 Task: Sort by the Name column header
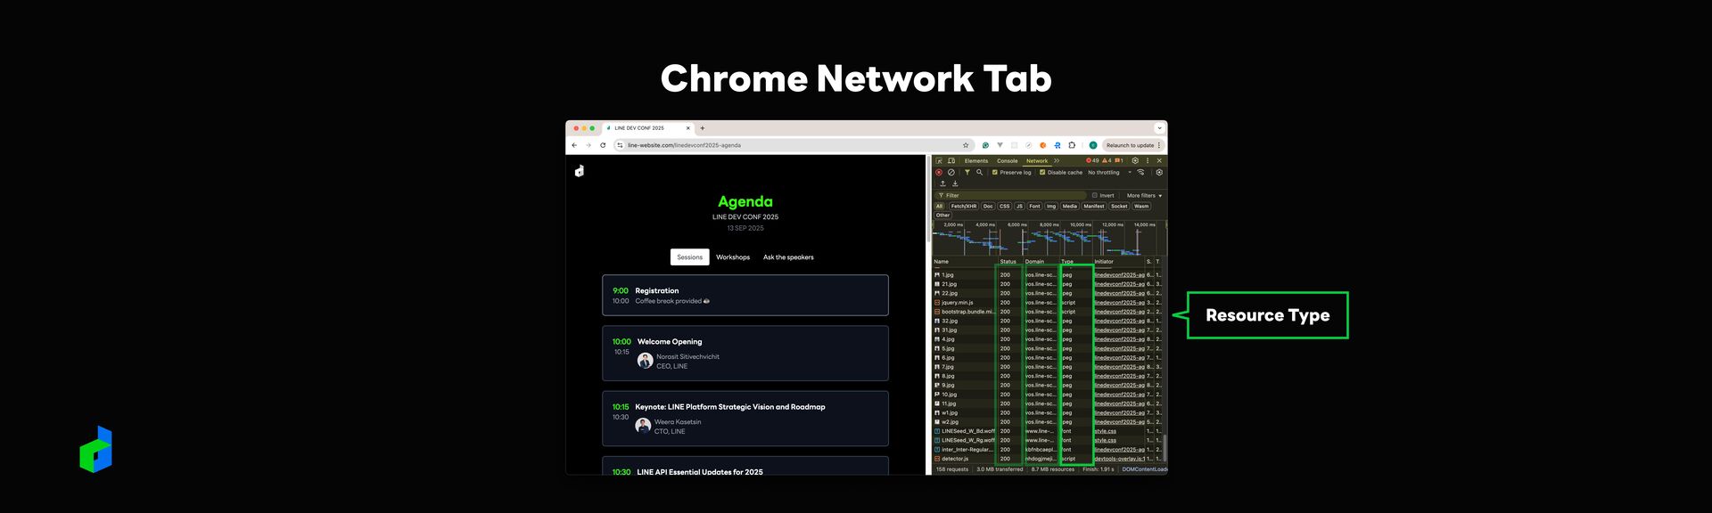pos(963,262)
